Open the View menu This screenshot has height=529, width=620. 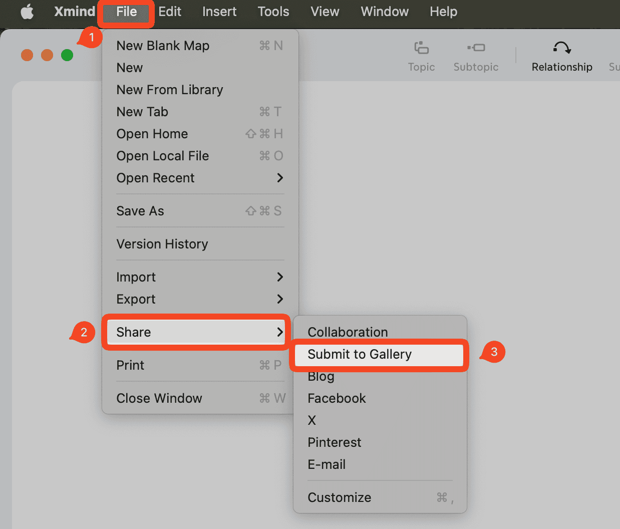[325, 12]
